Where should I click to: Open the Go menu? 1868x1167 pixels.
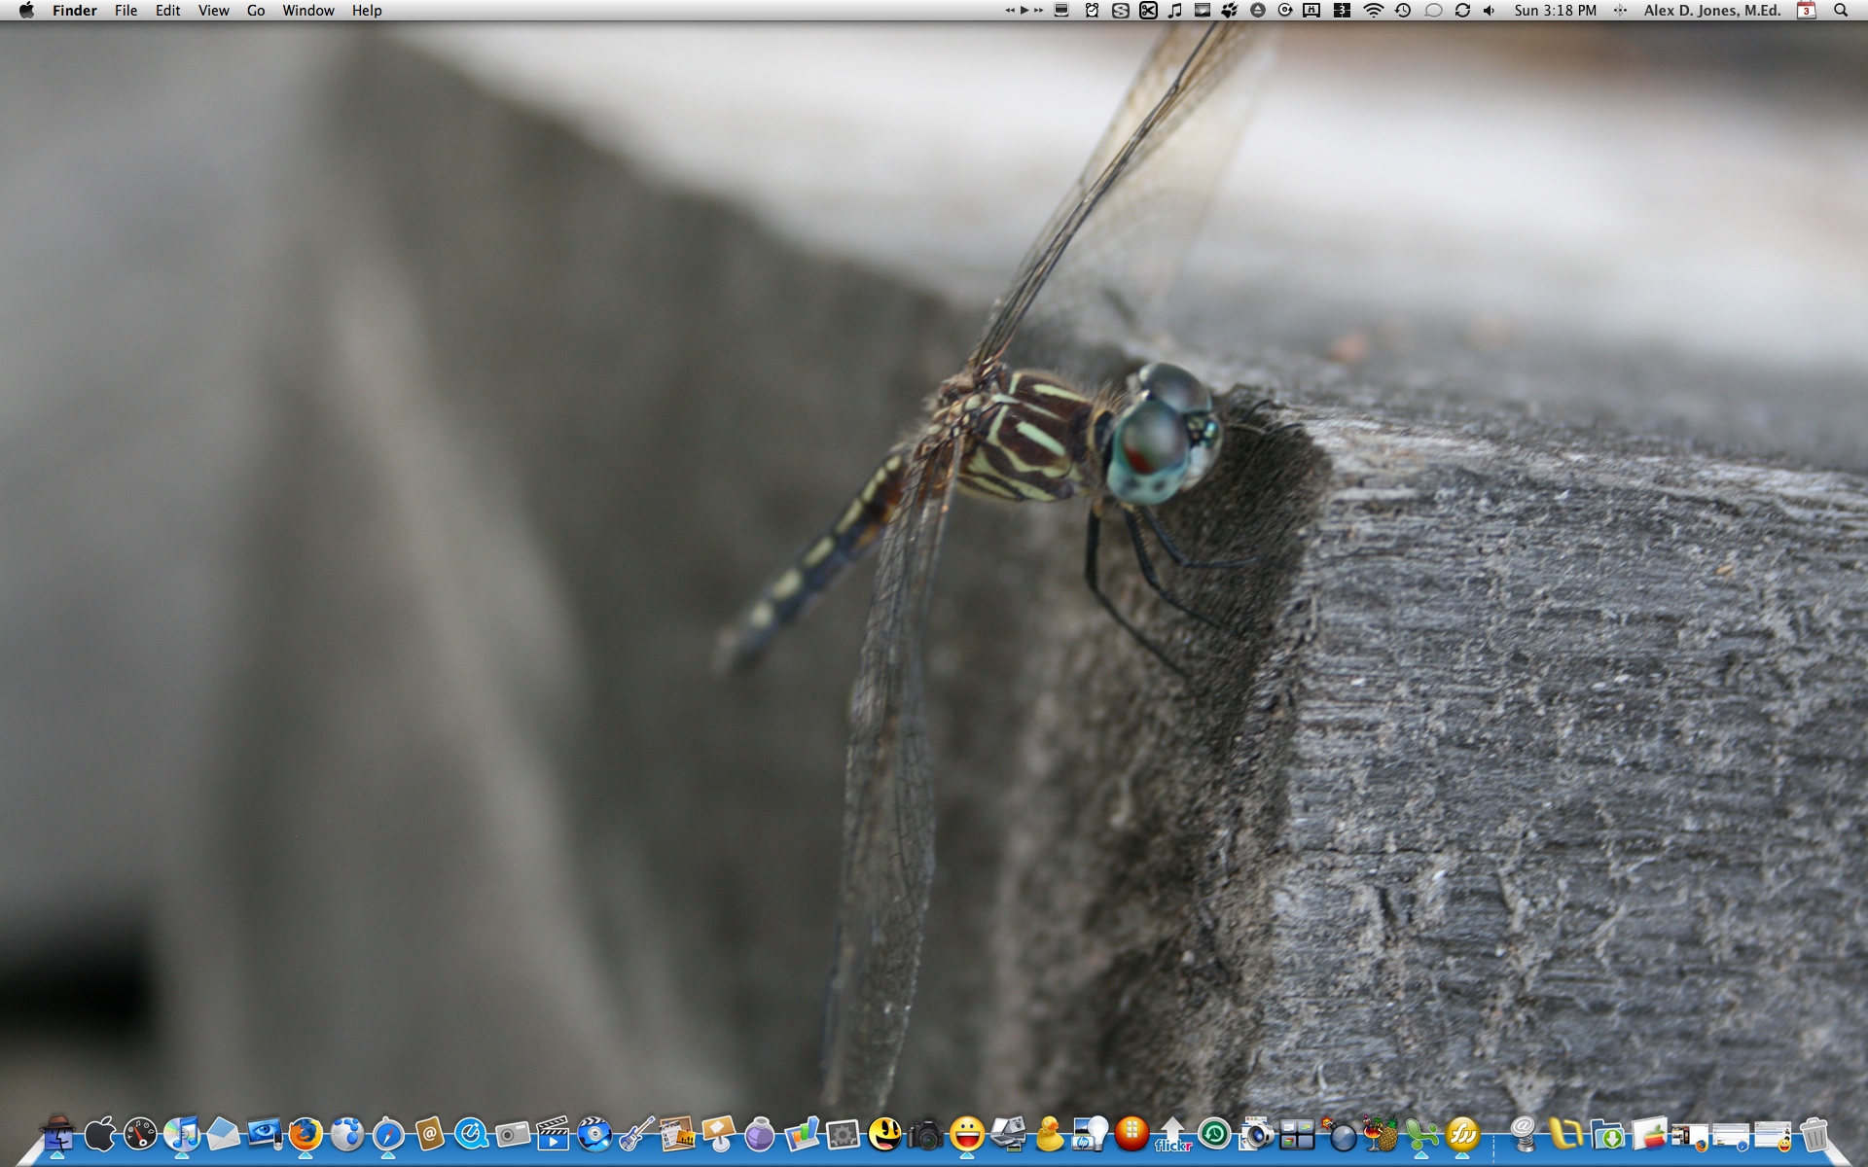point(256,11)
